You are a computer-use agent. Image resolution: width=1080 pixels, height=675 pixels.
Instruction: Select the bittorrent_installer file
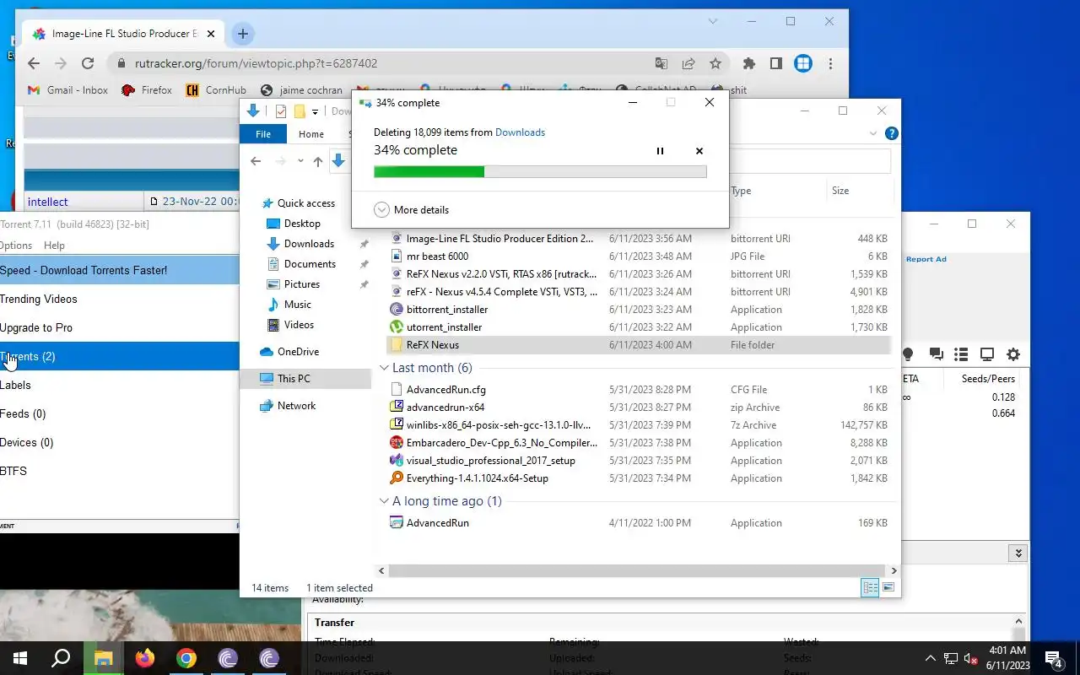pos(639,310)
